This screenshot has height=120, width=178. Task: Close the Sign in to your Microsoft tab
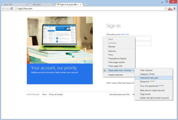pos(81,5)
